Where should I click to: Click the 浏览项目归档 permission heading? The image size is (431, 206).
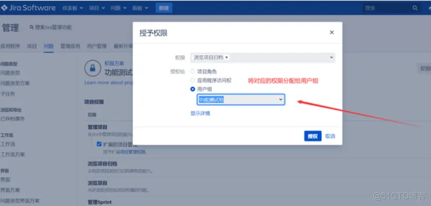click(103, 164)
